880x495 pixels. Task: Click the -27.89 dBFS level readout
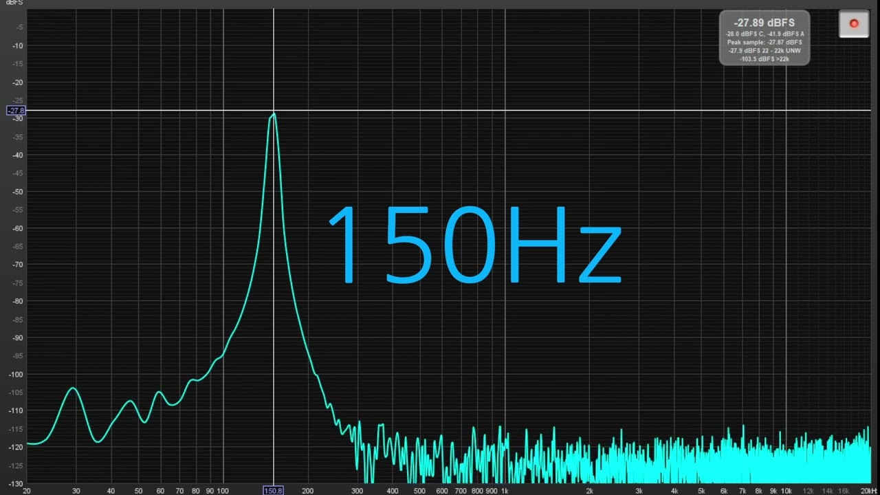[764, 23]
